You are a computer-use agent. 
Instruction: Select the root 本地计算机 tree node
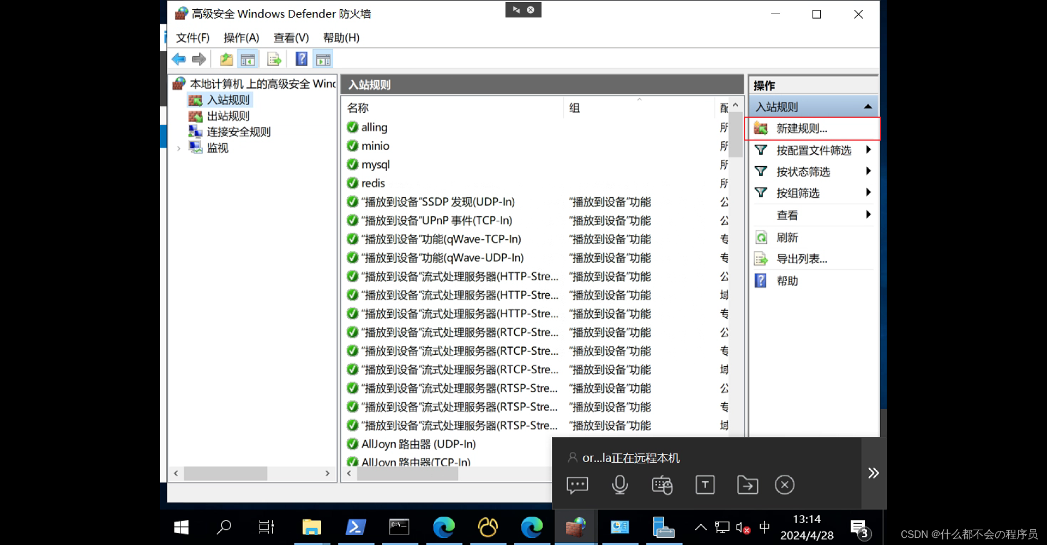point(263,84)
